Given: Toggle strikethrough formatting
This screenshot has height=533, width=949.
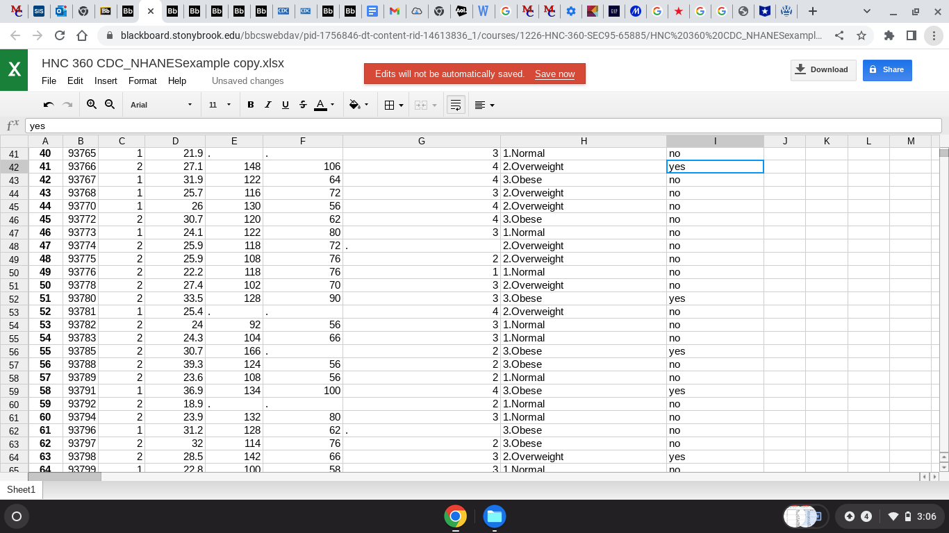Looking at the screenshot, I should click(x=303, y=105).
